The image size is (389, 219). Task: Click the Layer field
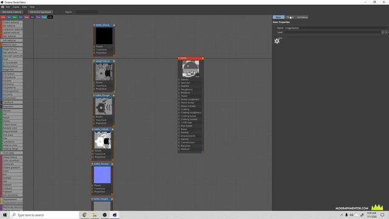[332, 32]
